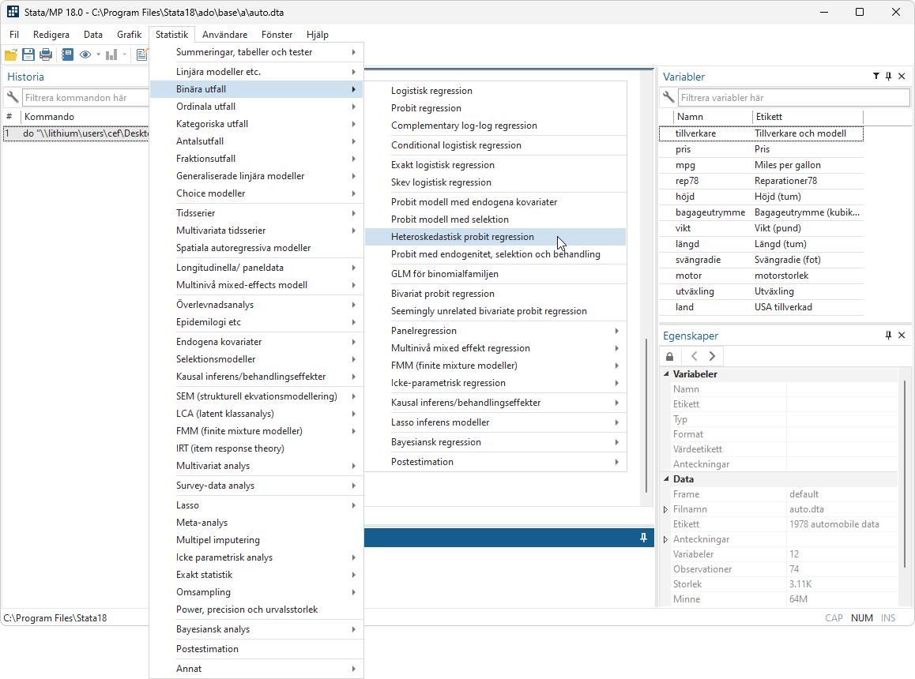Choose Spatiala autoregressiva modeller
The height and width of the screenshot is (679, 915).
[x=256, y=248]
